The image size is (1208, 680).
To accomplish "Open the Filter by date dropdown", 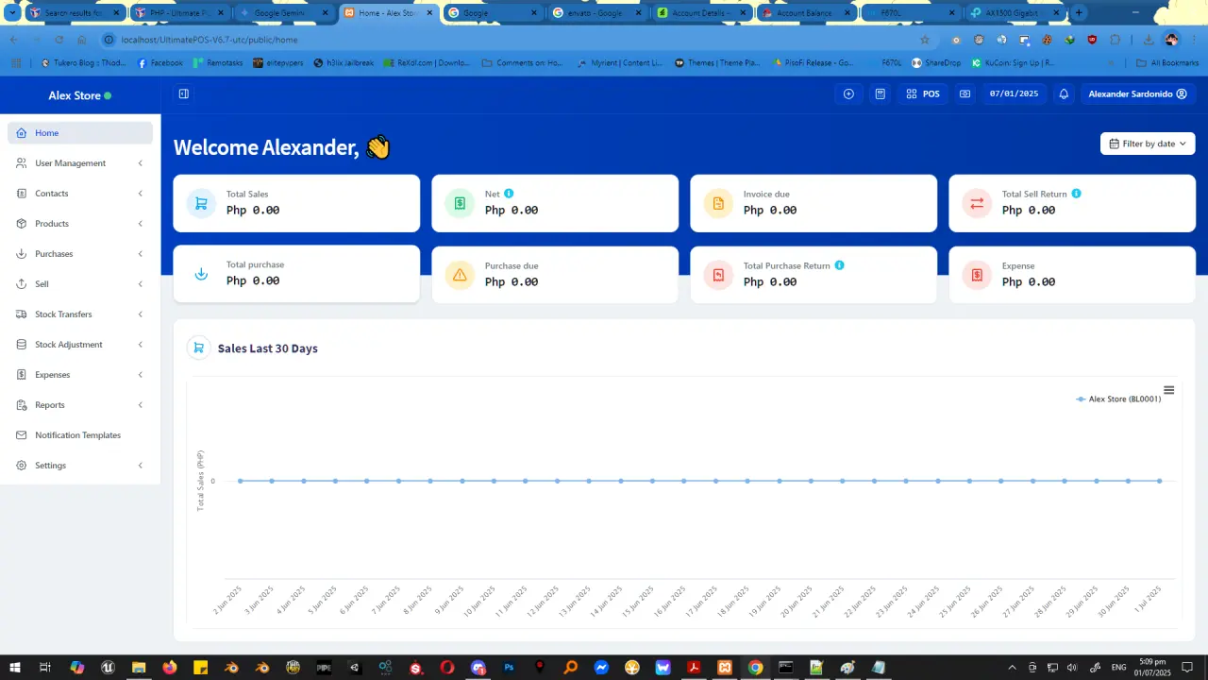I will tap(1148, 144).
